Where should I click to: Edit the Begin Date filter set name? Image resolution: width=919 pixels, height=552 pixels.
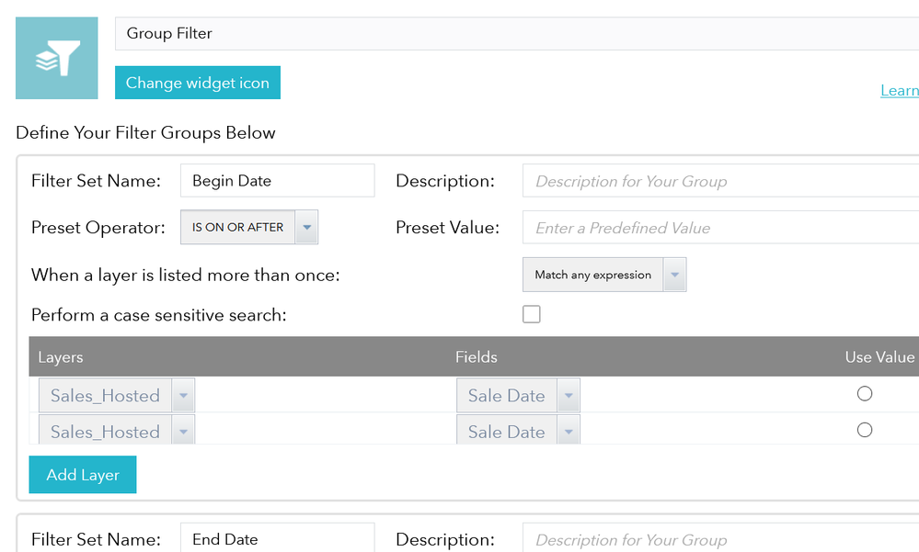(x=277, y=181)
